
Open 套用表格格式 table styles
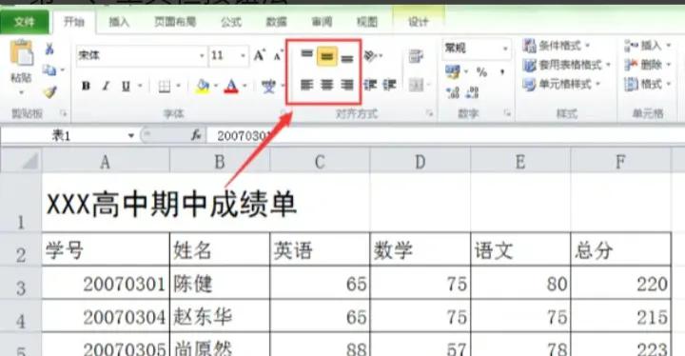tap(566, 65)
